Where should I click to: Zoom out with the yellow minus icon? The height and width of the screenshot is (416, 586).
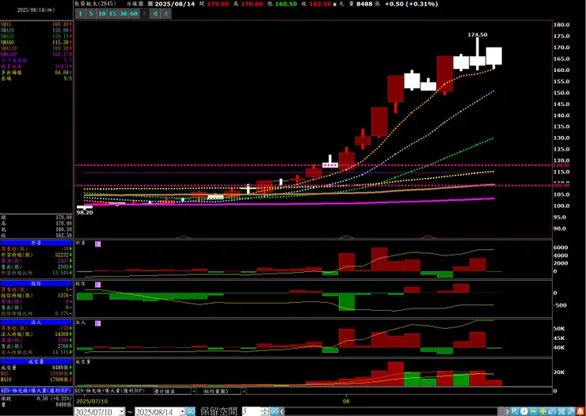click(x=533, y=411)
